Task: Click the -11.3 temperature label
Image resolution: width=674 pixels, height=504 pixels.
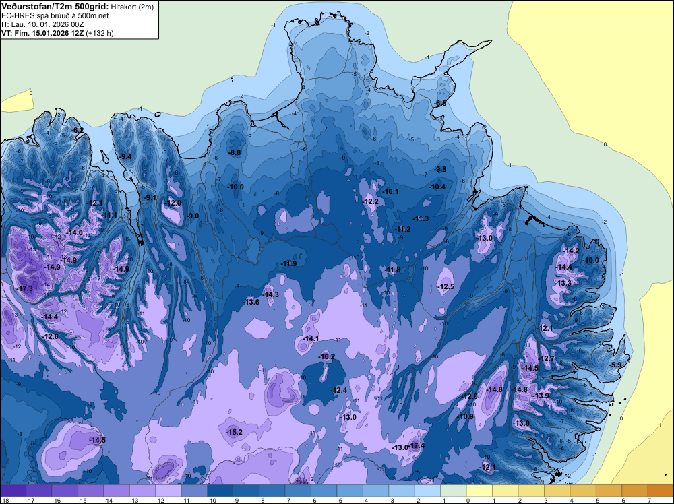Action: pos(421,218)
